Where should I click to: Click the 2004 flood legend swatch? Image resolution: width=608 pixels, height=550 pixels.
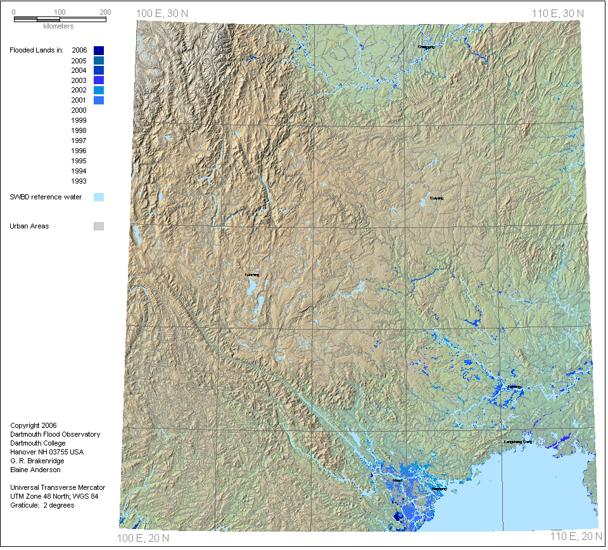pos(98,70)
